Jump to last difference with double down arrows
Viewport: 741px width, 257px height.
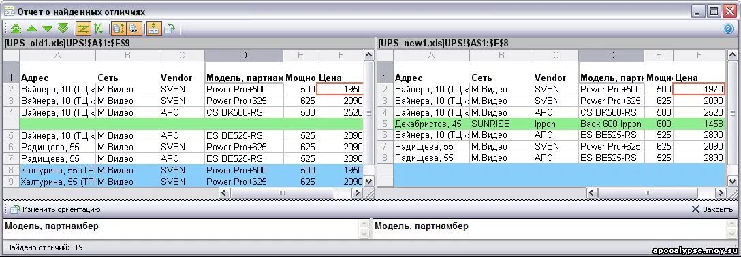point(63,29)
